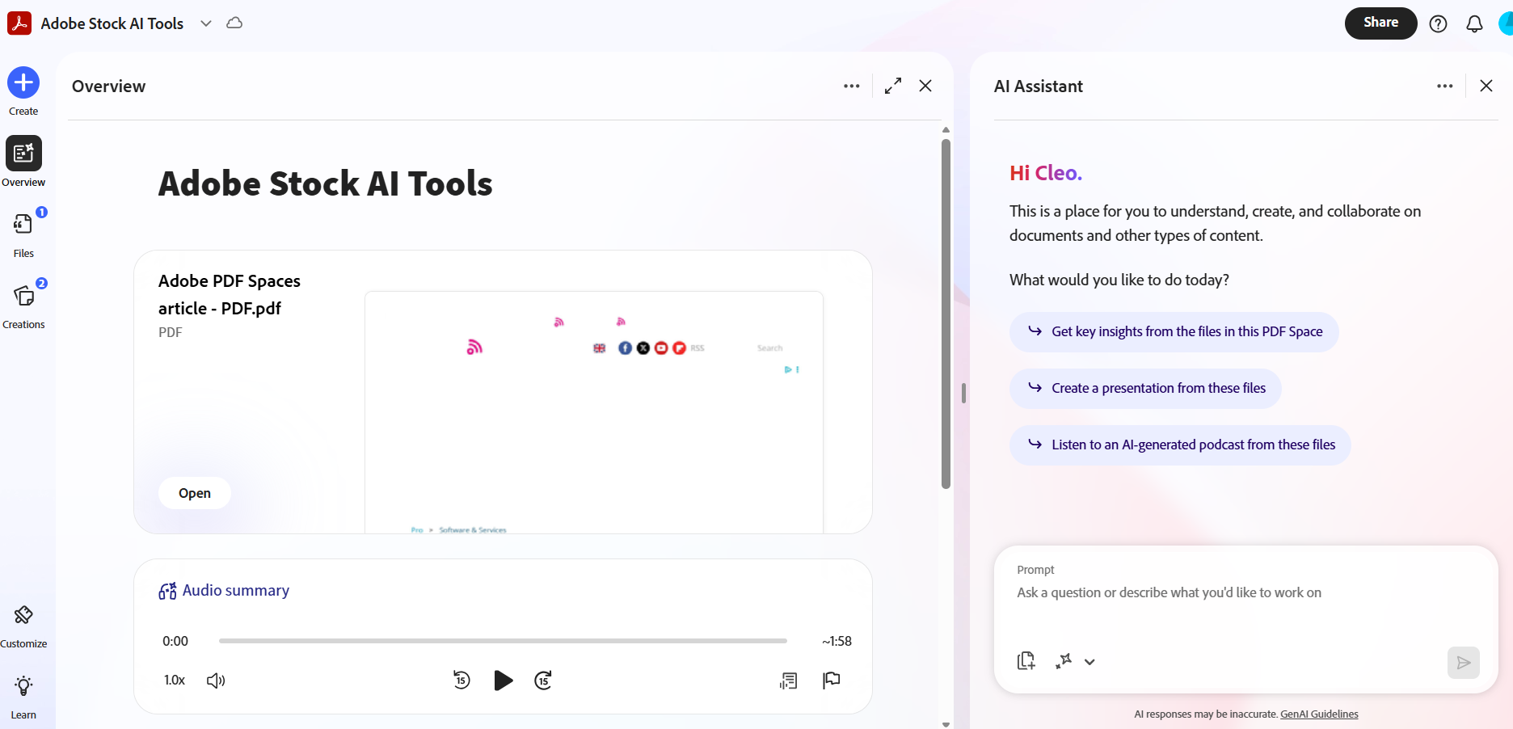Viewport: 1513px width, 729px height.
Task: Expand the prompt tools chevron dropdown
Action: click(x=1089, y=662)
